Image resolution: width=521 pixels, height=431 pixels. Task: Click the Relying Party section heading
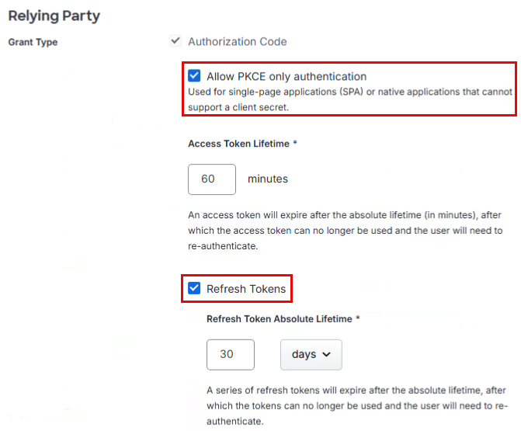(x=54, y=15)
